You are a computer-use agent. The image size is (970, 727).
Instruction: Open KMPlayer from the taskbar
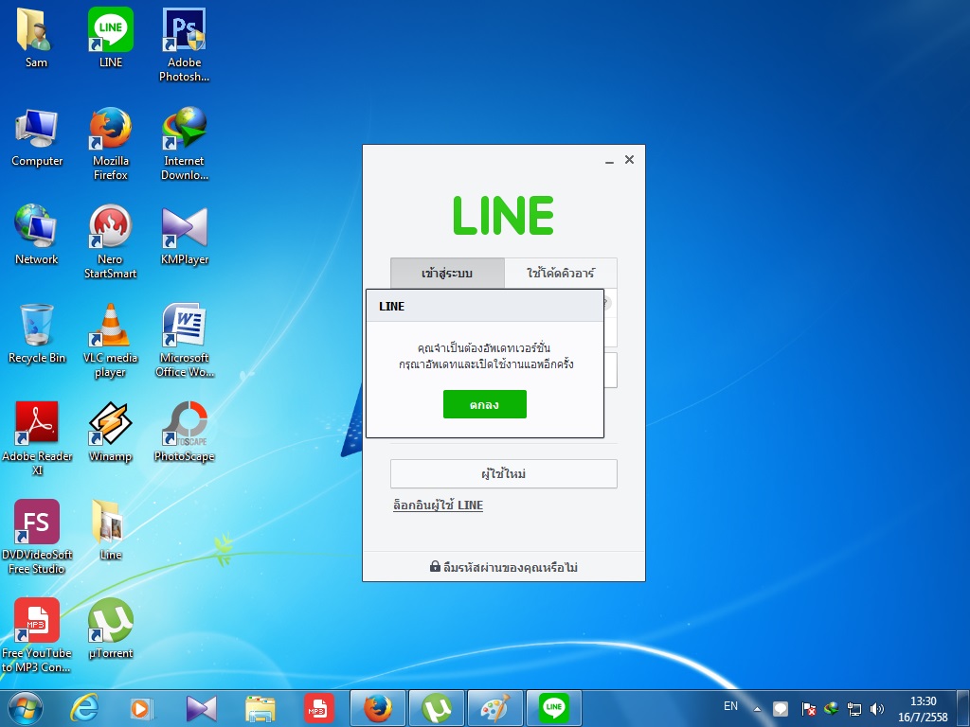point(201,708)
